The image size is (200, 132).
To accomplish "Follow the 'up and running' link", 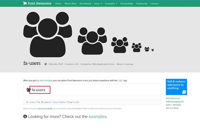I will [44, 80].
